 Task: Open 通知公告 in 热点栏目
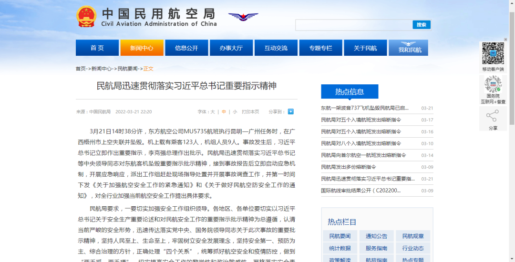pos(376,236)
